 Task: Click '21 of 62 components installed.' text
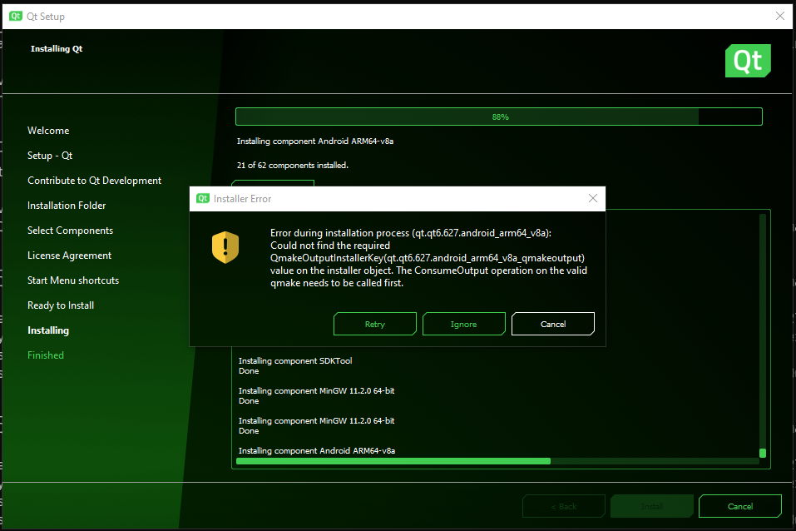[x=293, y=165]
